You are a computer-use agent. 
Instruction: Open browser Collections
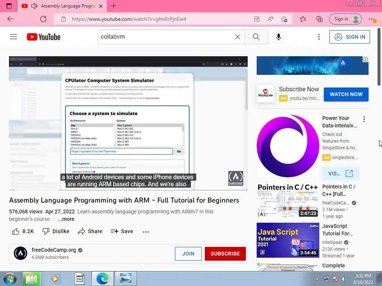coord(319,19)
